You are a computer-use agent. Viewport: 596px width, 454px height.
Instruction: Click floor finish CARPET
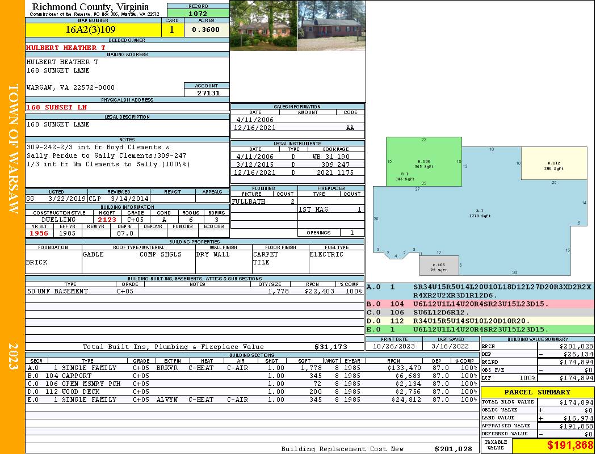(266, 254)
